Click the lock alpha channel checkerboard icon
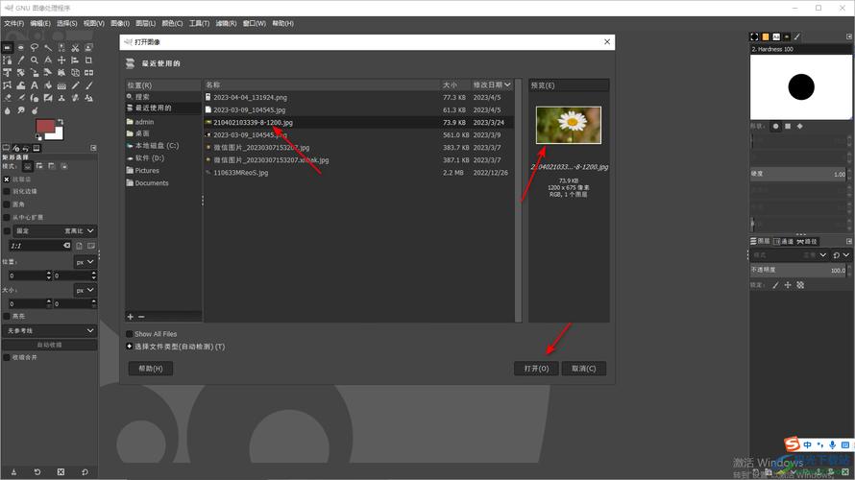This screenshot has height=480, width=855. click(800, 285)
